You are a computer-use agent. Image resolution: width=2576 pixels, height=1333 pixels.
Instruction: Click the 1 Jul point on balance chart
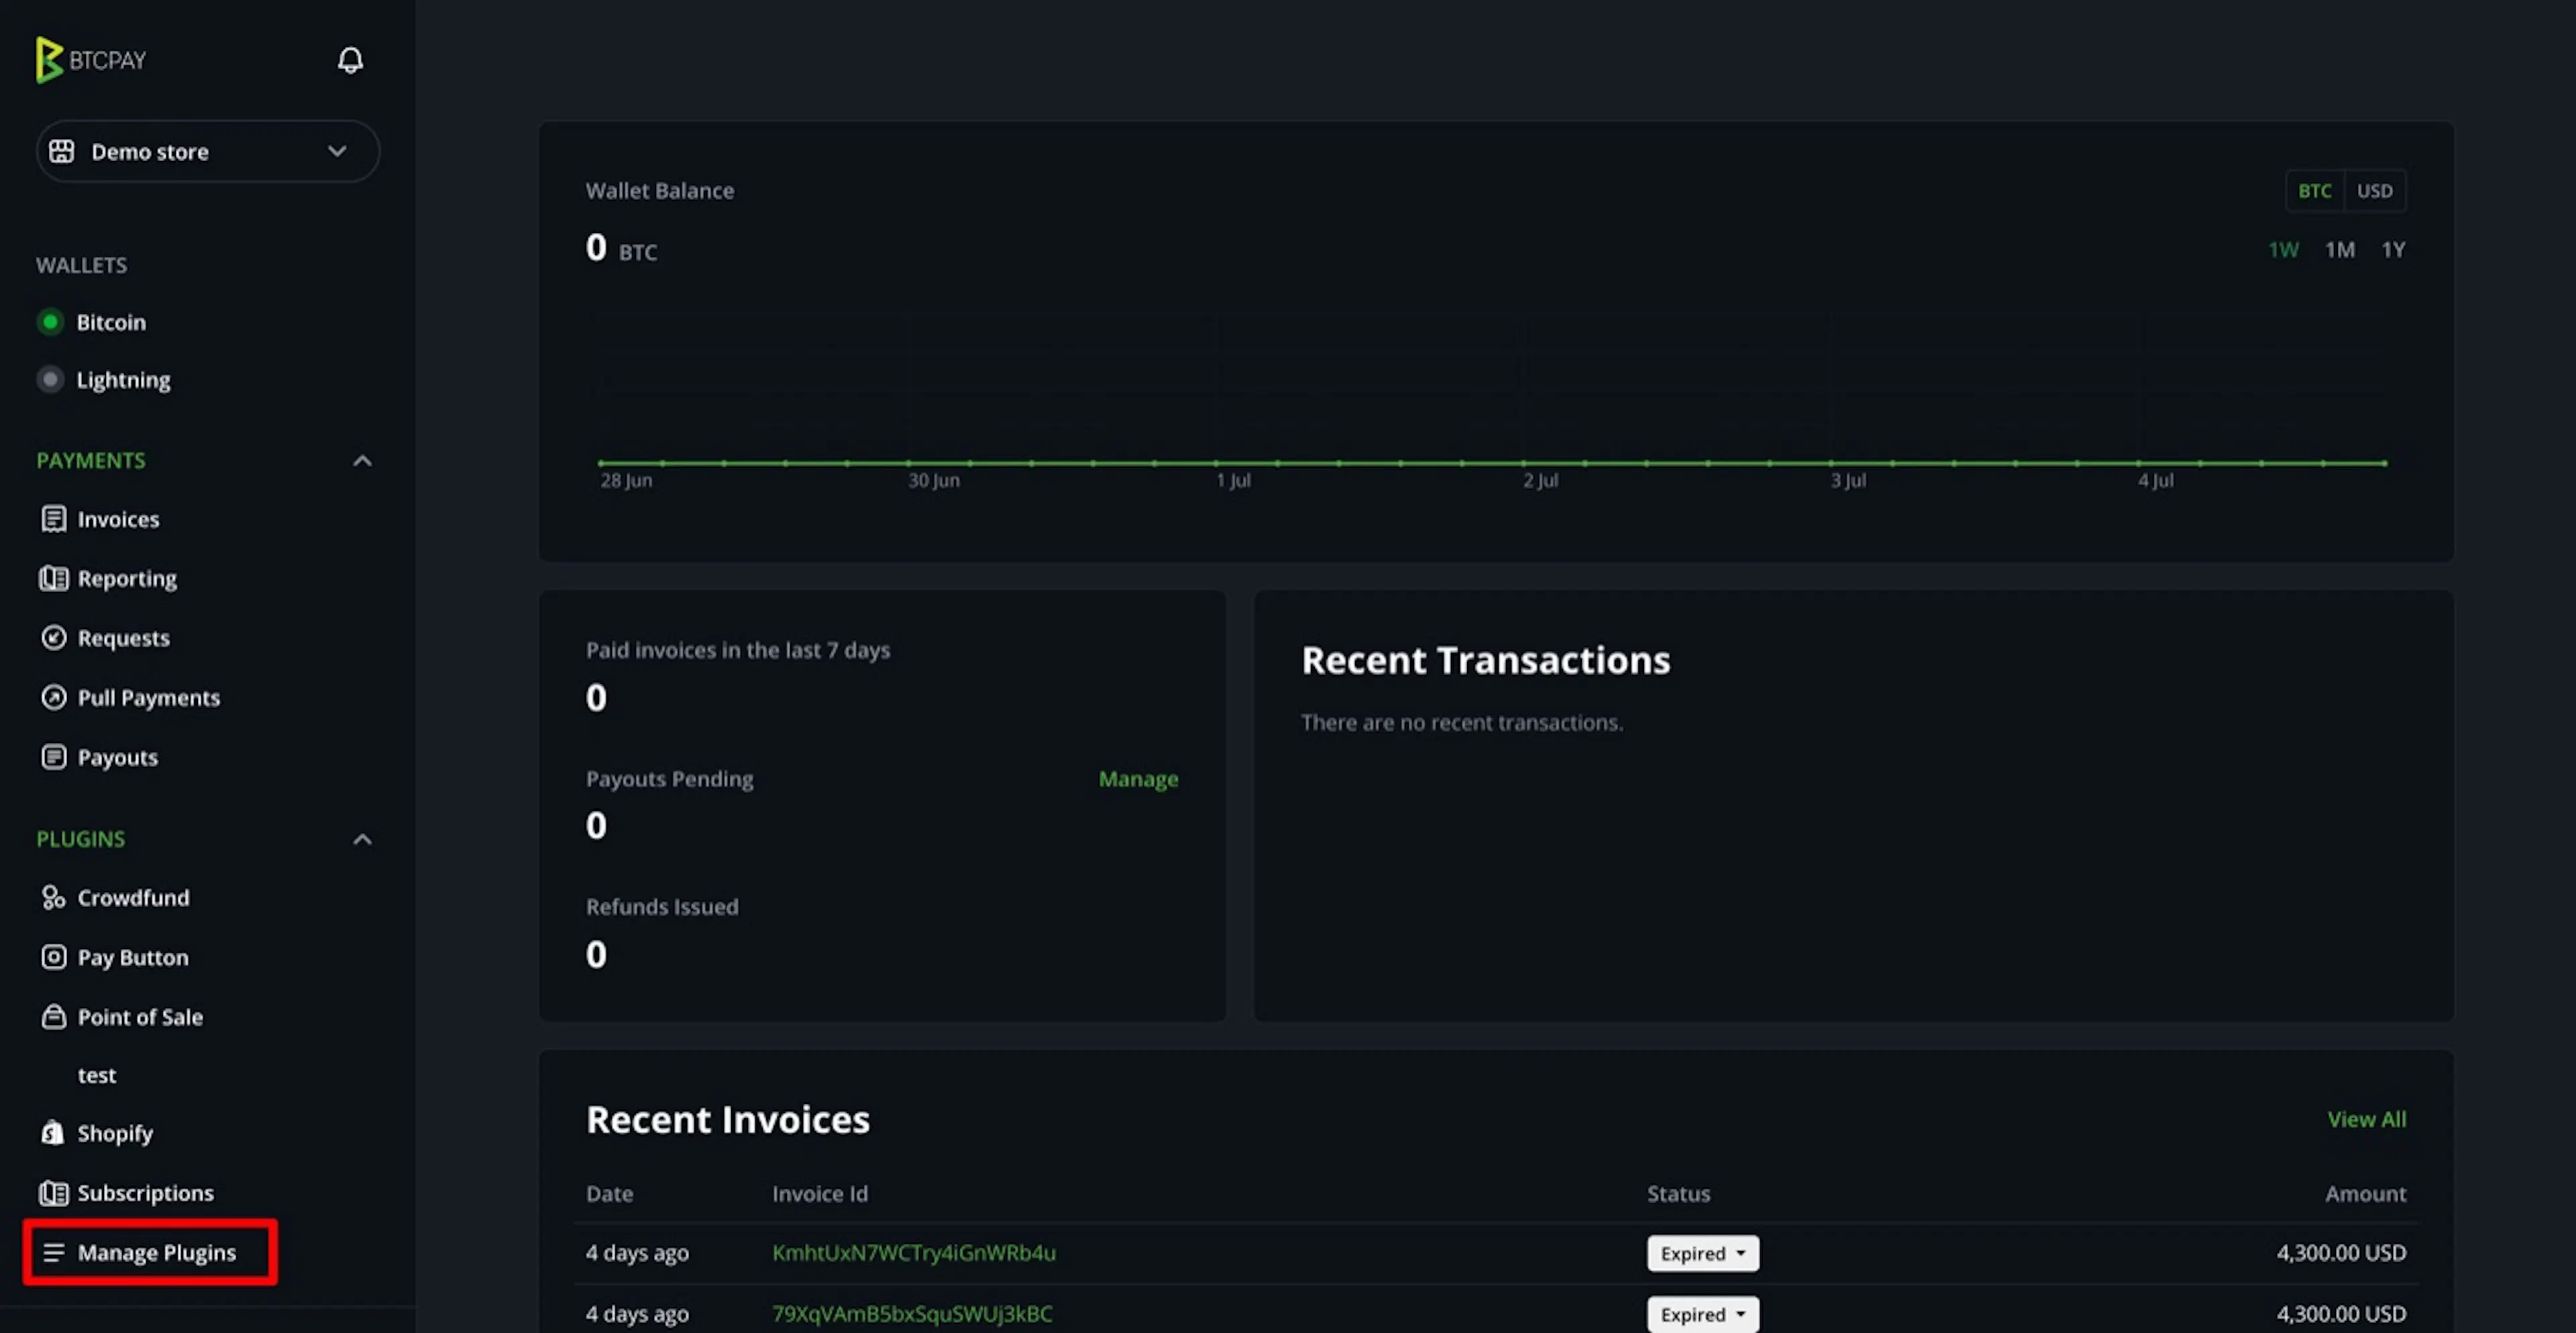click(x=1216, y=462)
